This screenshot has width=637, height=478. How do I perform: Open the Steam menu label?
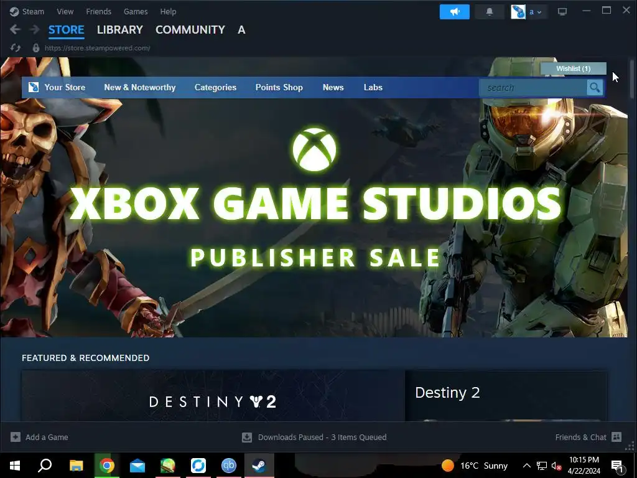click(x=33, y=11)
